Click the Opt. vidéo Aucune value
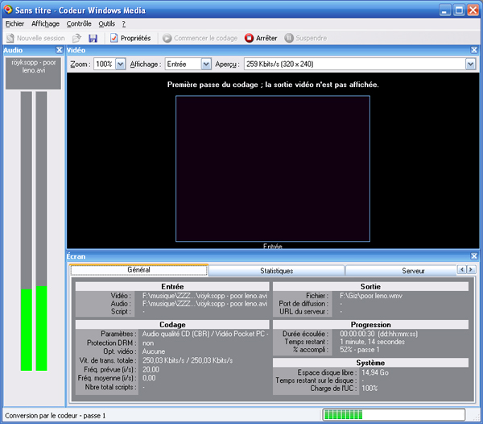The image size is (483, 424). (x=154, y=351)
